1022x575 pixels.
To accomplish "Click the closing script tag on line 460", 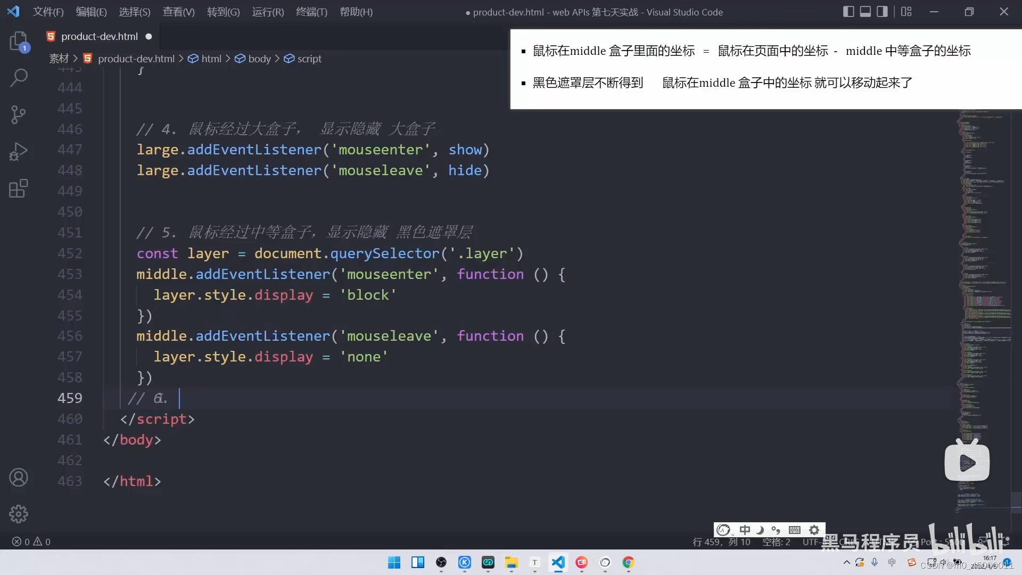I will (158, 419).
